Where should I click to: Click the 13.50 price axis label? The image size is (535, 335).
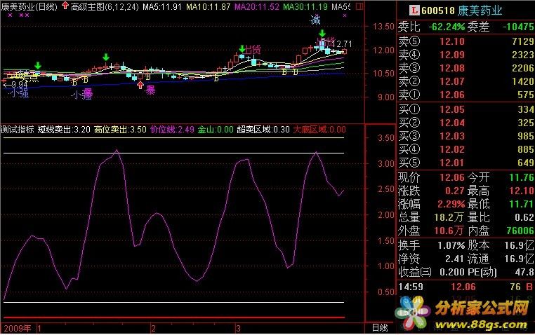383,26
